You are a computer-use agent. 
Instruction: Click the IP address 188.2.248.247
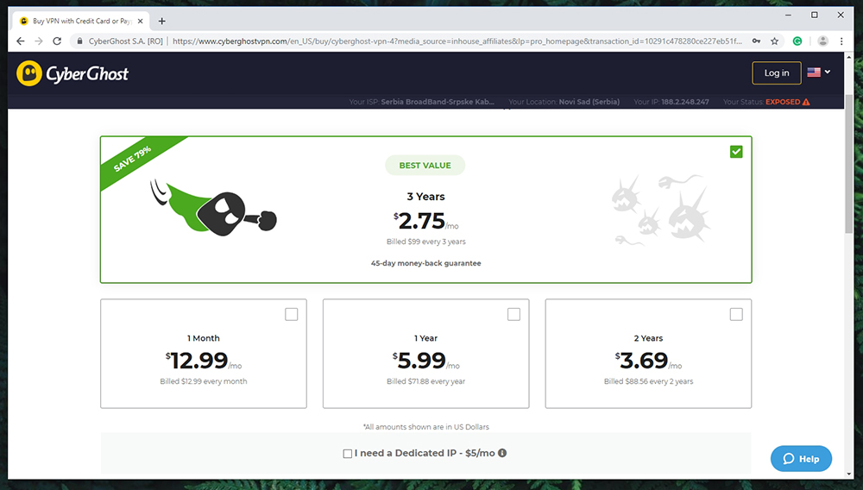684,102
